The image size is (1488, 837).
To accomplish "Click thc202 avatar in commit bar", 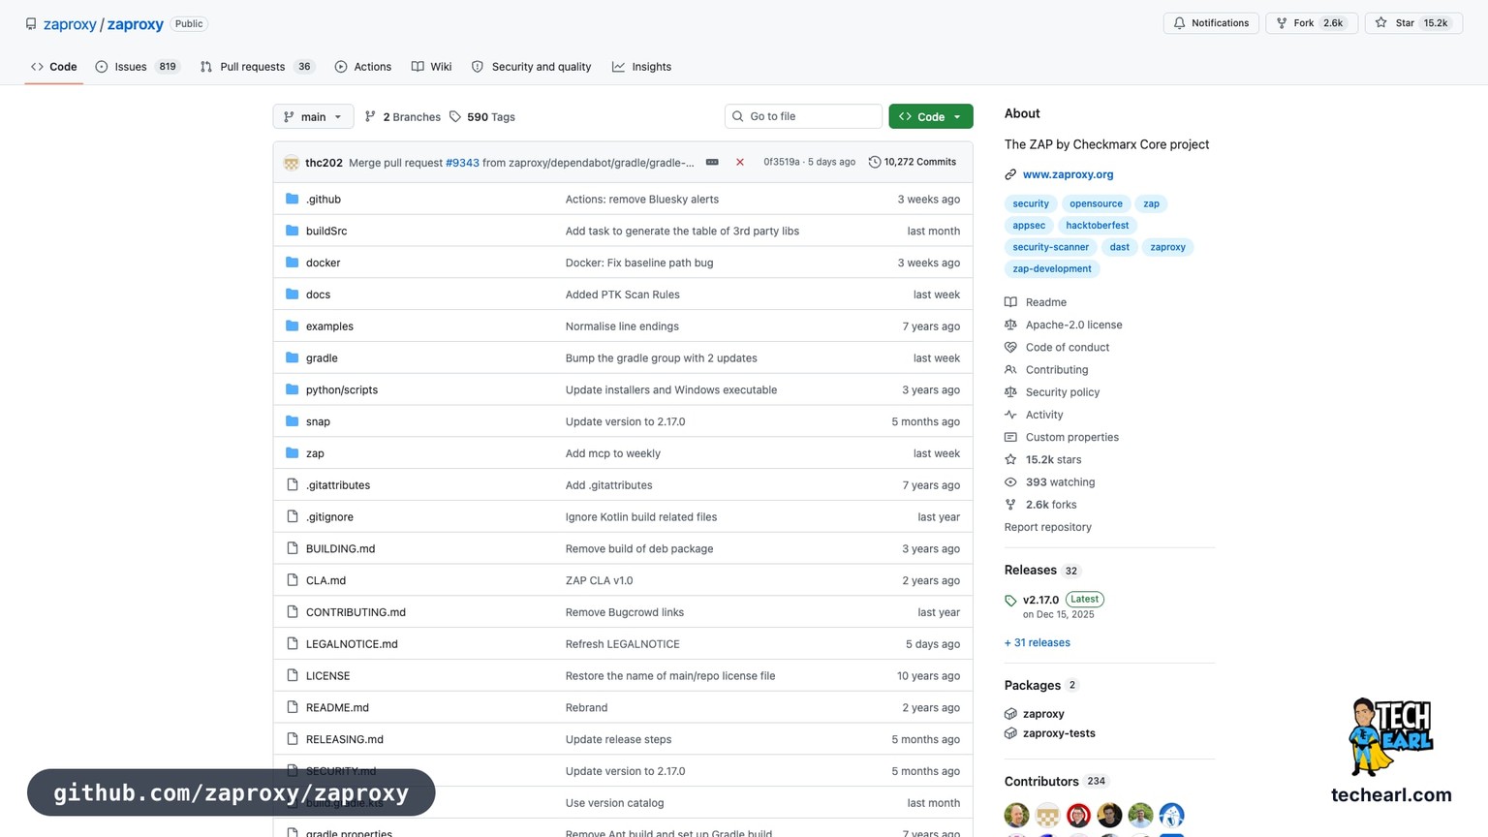I will [x=292, y=163].
